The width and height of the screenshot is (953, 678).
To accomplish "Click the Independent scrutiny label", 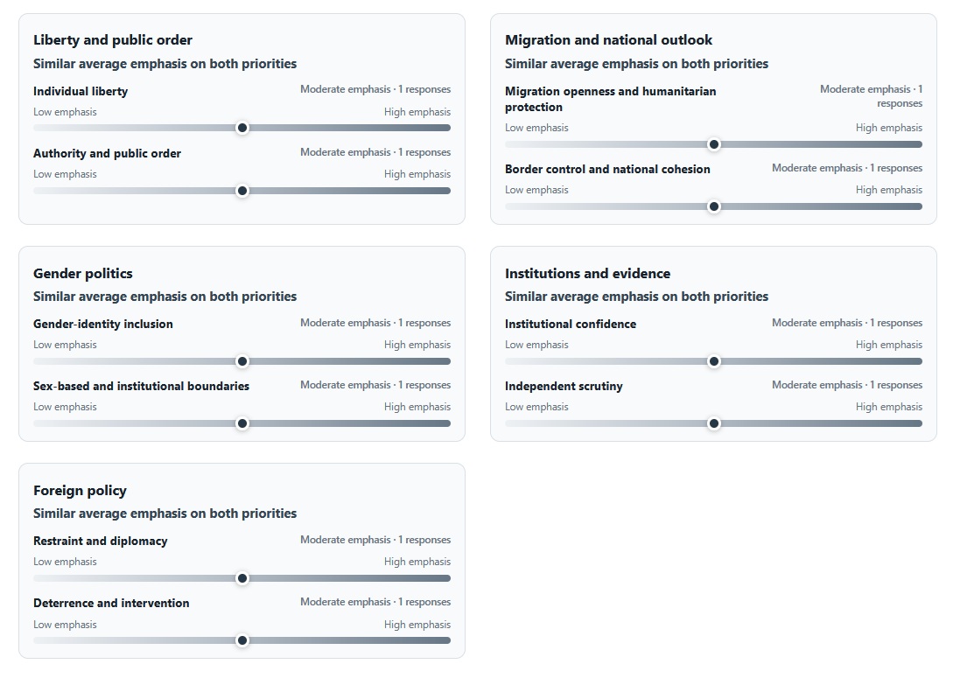I will coord(564,387).
